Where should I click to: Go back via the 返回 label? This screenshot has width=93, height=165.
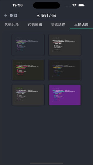coord(13,15)
